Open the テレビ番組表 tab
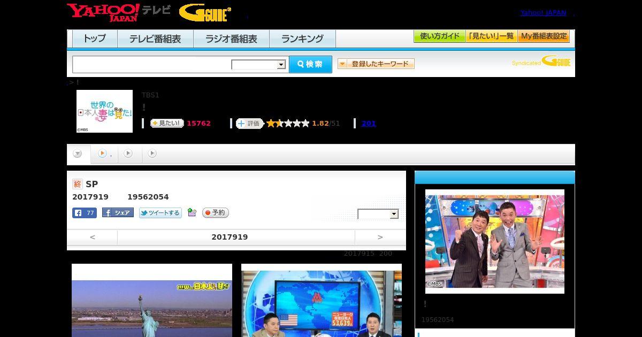The image size is (642, 337). click(155, 39)
